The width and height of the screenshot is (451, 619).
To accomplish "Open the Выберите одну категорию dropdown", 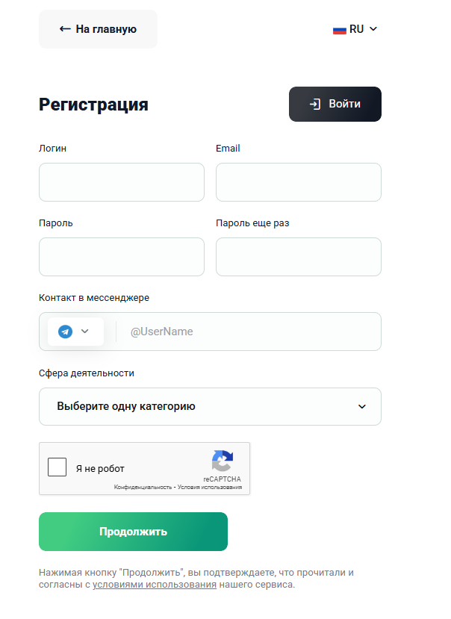I will tap(210, 407).
